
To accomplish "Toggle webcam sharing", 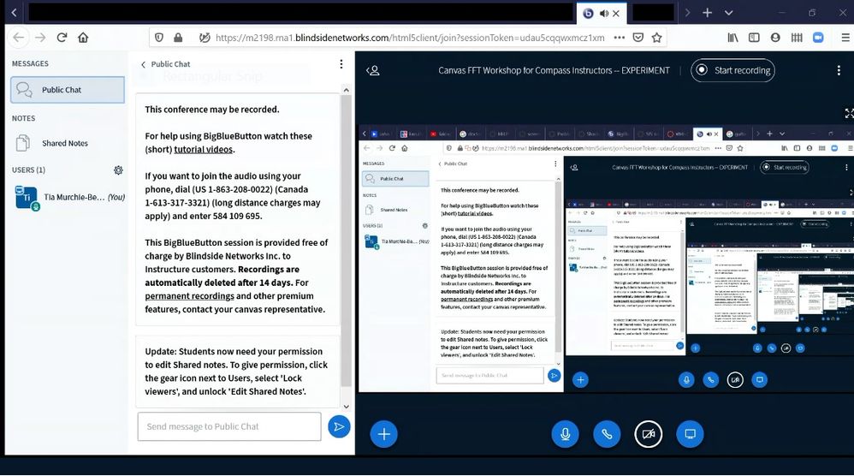I will [x=648, y=434].
